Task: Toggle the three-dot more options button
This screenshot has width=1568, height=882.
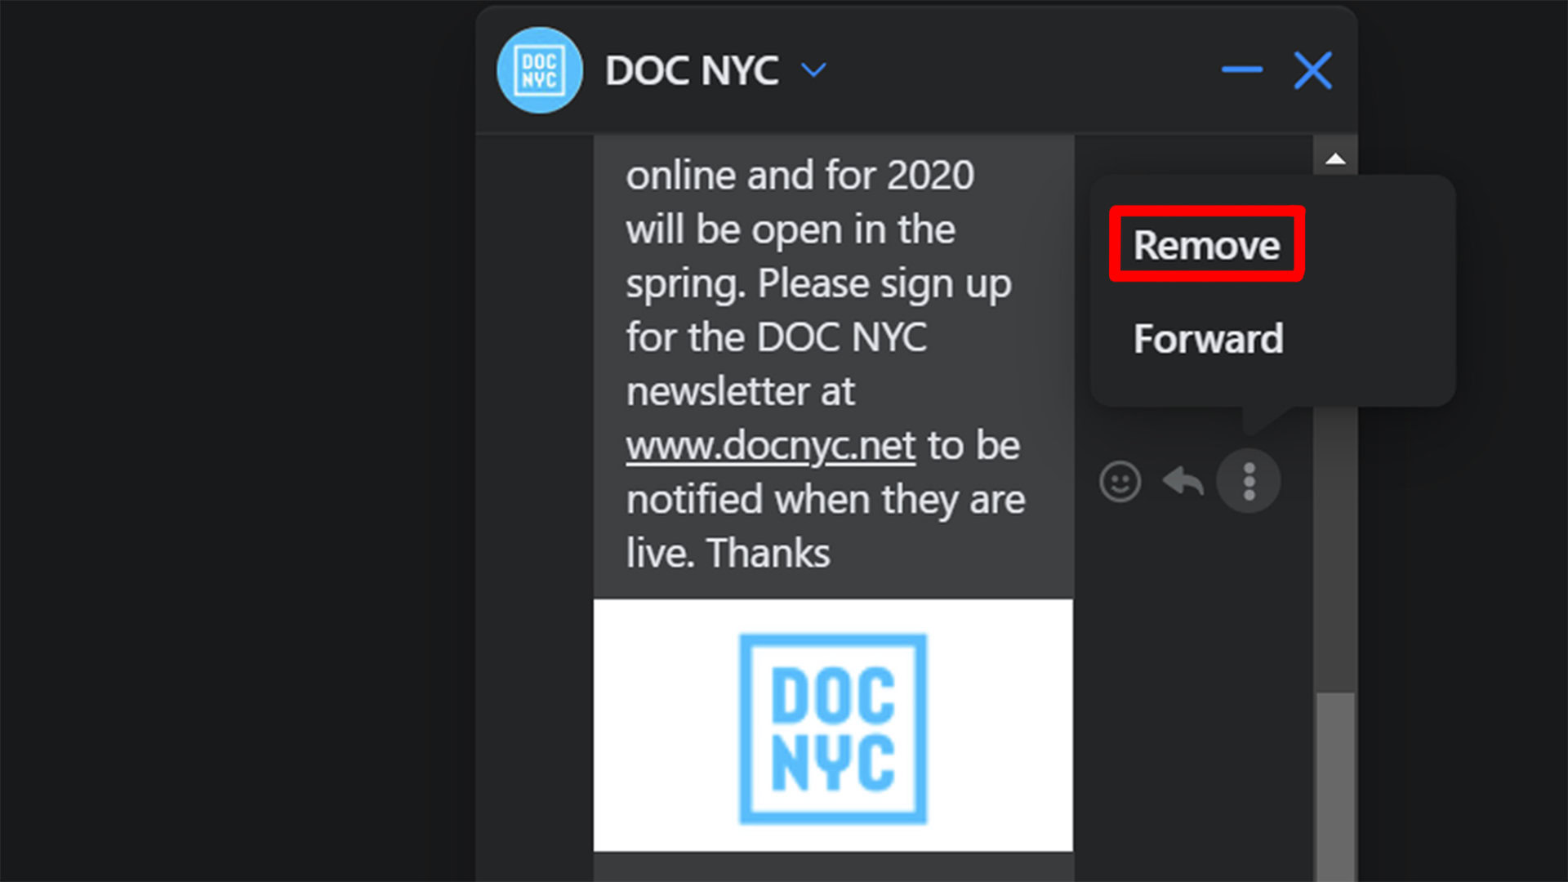Action: (x=1249, y=481)
